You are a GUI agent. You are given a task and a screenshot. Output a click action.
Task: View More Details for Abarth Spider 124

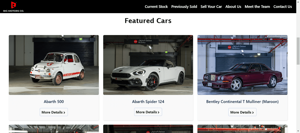pyautogui.click(x=148, y=112)
